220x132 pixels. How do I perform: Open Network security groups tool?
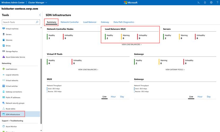point(15,103)
